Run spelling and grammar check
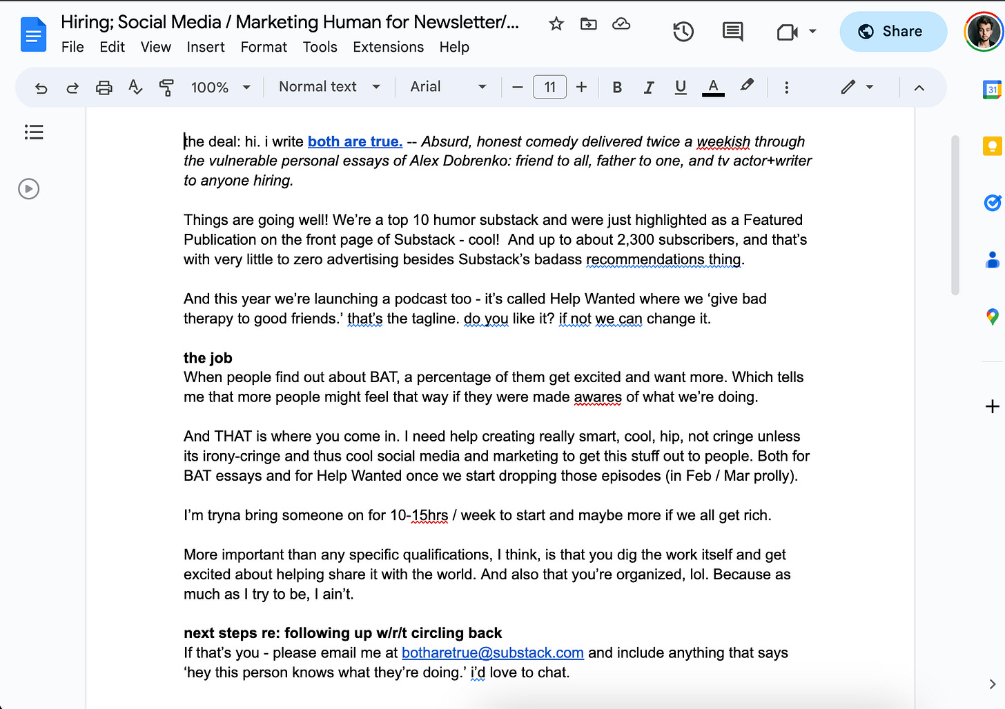The height and width of the screenshot is (709, 1005). pyautogui.click(x=135, y=88)
